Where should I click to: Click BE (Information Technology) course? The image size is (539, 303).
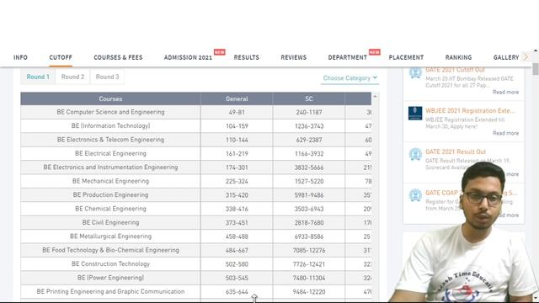(x=110, y=125)
